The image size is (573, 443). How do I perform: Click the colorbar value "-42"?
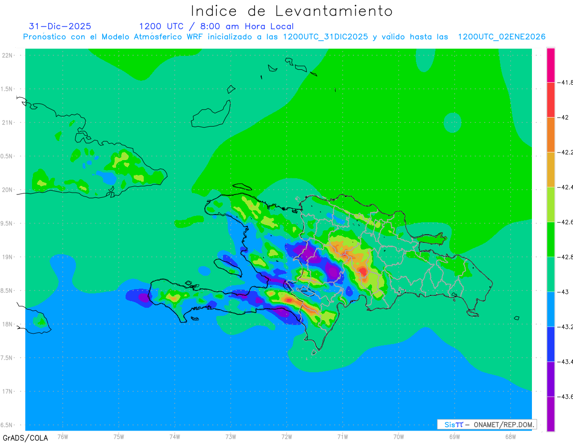(x=564, y=117)
